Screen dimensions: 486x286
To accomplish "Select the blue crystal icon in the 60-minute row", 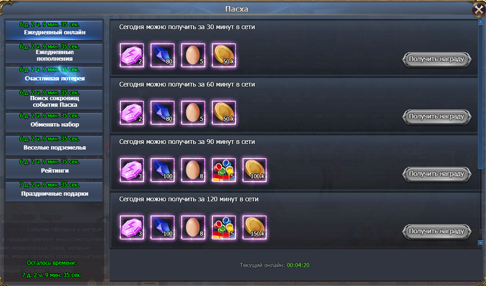I will (162, 113).
